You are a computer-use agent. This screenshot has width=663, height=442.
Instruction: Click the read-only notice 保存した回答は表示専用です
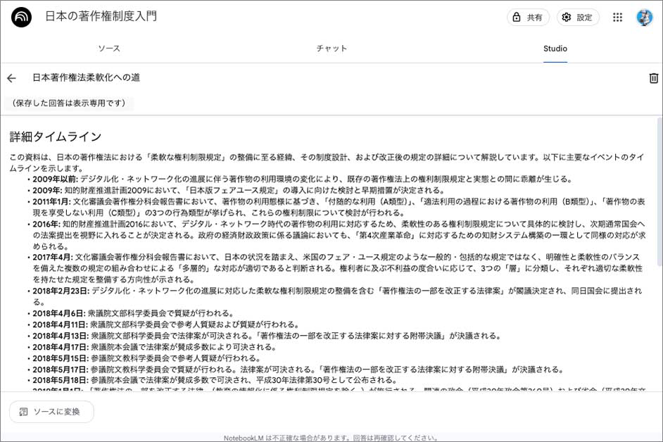pos(68,103)
